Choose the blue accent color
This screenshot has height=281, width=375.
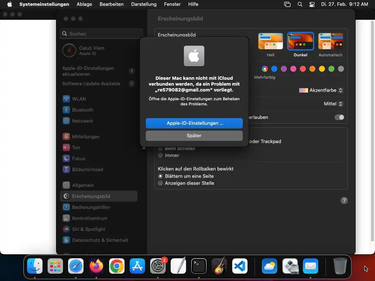pos(274,69)
